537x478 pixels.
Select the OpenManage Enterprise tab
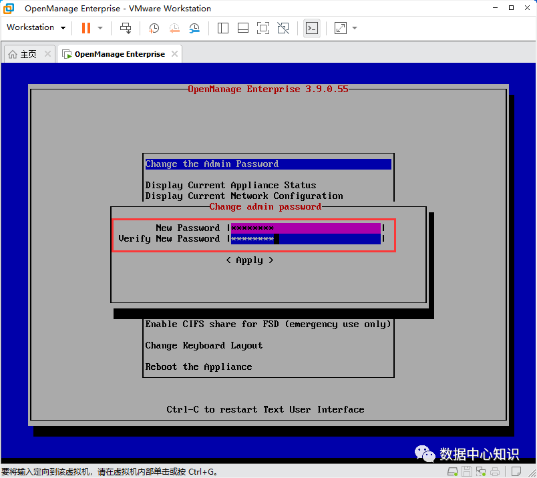click(120, 54)
